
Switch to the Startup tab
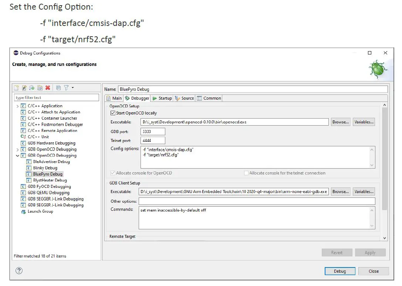tap(162, 98)
